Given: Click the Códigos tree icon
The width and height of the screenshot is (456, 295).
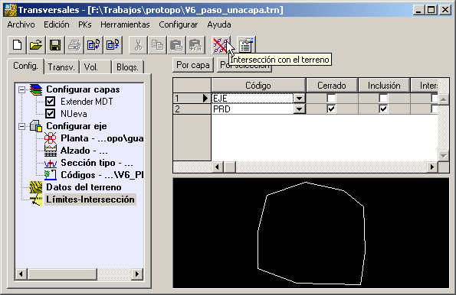Looking at the screenshot, I should pos(51,175).
